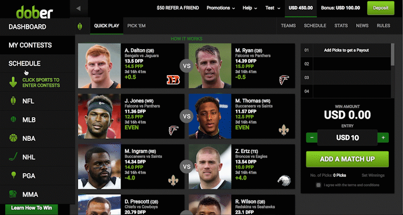Select the PGA golf icon
403x215 pixels.
pos(13,175)
